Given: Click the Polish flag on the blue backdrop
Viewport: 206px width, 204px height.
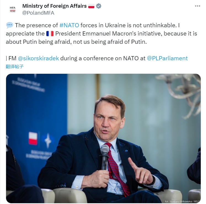Looking at the screenshot, I should coord(33,138).
